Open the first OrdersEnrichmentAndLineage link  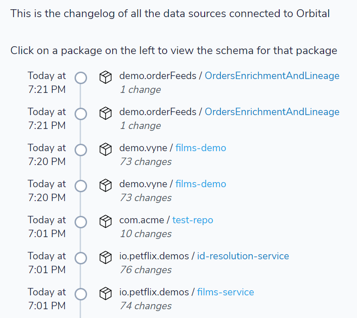pos(272,76)
